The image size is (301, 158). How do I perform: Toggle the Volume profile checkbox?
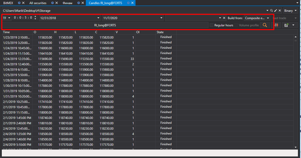point(236,25)
